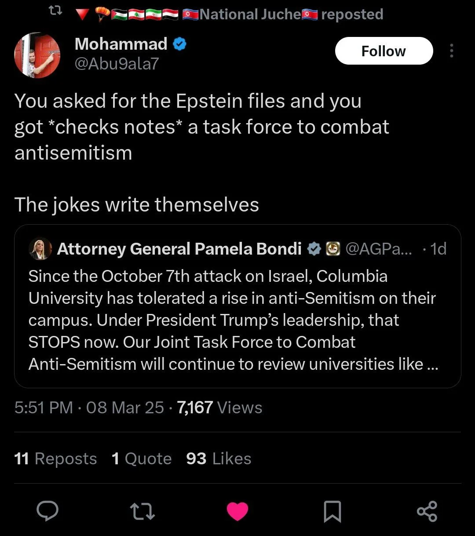This screenshot has height=536, width=475.
Task: View the 1 Quote list
Action: coord(142,459)
